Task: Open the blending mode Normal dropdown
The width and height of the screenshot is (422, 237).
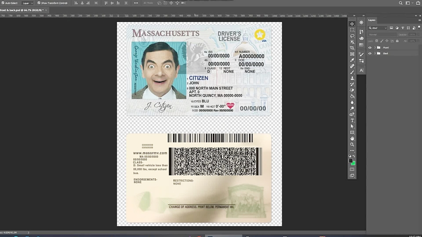Action: point(382,35)
